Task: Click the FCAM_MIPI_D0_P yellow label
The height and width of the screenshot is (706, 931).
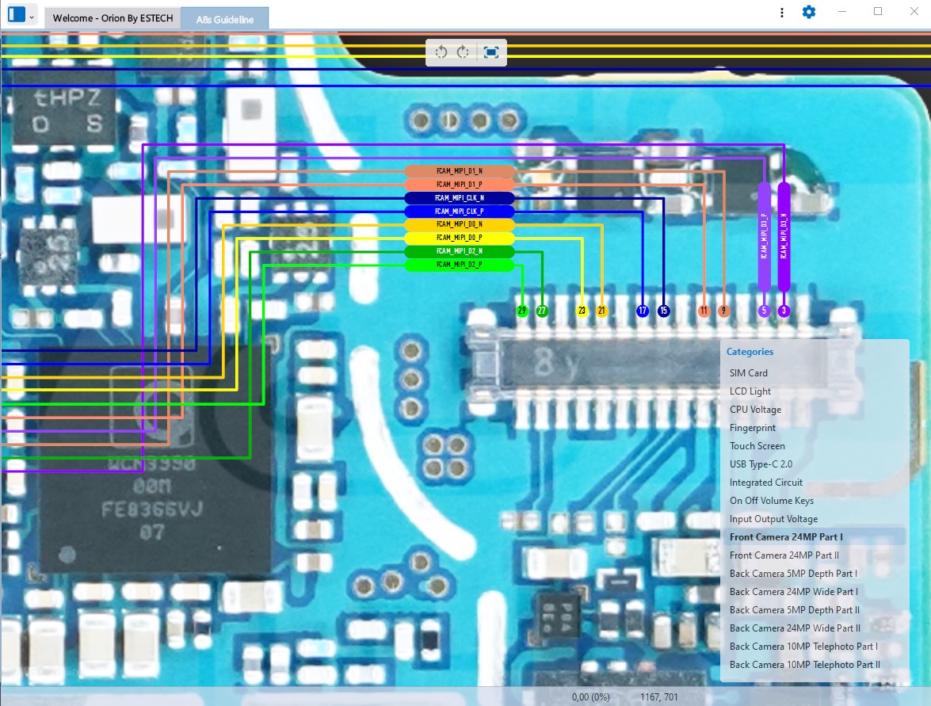Action: pyautogui.click(x=460, y=238)
